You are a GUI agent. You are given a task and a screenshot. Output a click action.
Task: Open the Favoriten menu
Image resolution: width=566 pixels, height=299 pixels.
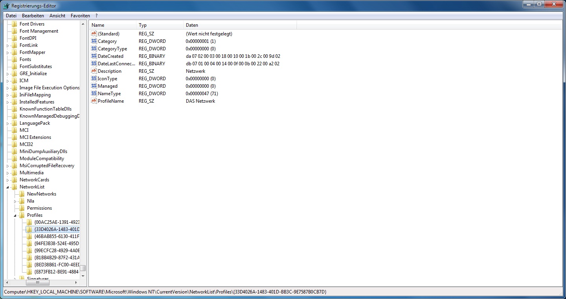click(80, 16)
